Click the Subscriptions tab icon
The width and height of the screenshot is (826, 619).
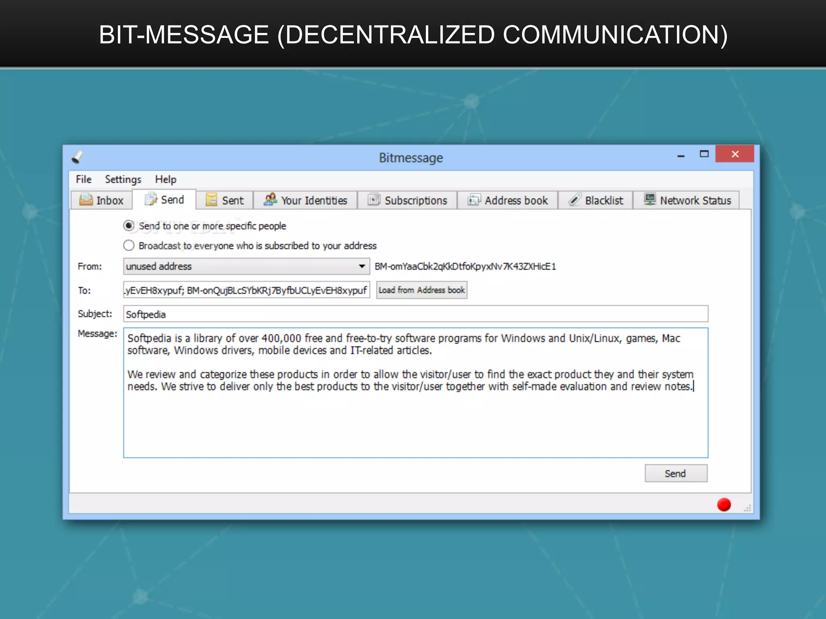coord(374,199)
